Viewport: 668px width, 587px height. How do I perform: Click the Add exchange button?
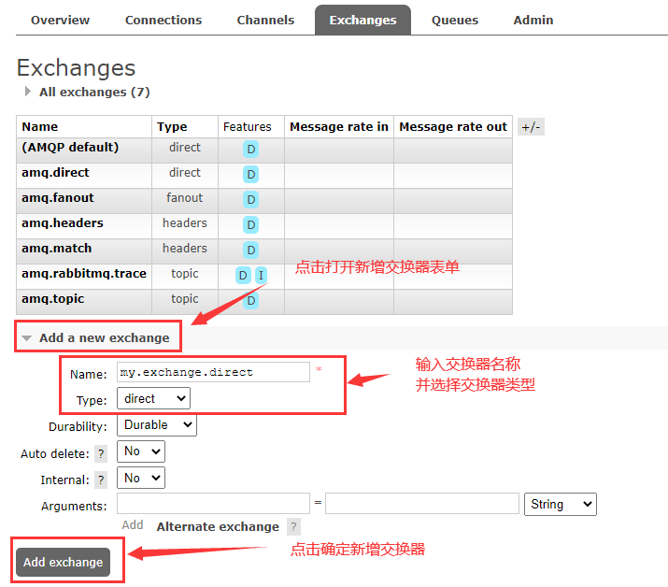(63, 562)
